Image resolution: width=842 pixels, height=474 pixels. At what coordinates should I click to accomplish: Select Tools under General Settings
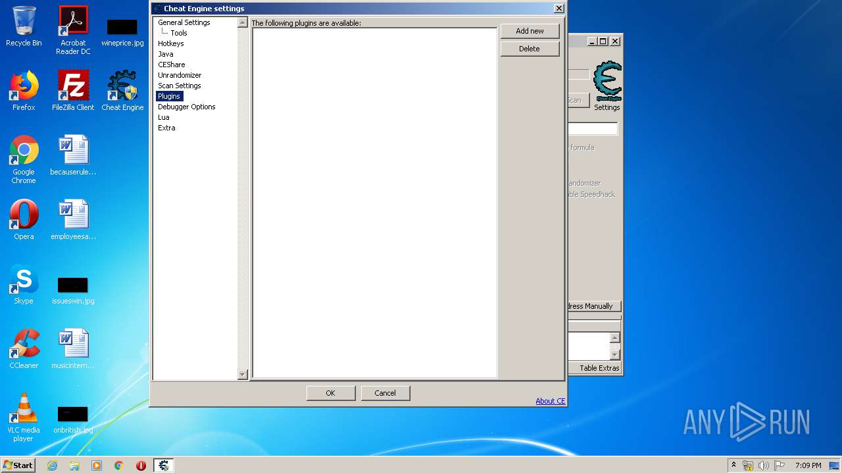coord(179,33)
